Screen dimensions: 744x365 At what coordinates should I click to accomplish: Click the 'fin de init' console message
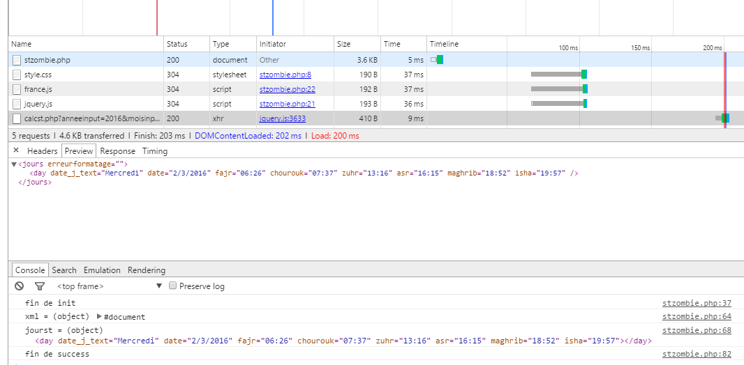tap(50, 303)
